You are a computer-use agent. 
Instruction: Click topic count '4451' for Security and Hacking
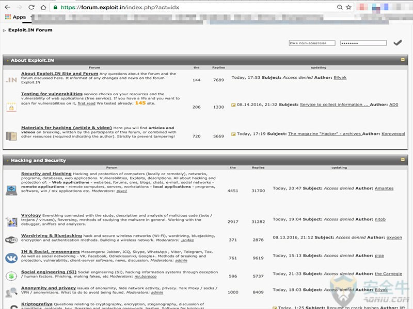point(233,191)
